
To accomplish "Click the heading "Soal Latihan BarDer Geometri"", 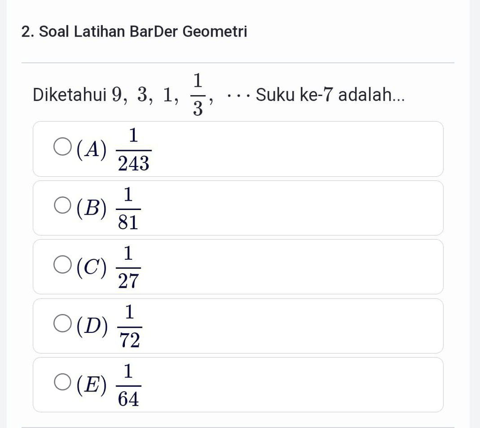I will 143,32.
